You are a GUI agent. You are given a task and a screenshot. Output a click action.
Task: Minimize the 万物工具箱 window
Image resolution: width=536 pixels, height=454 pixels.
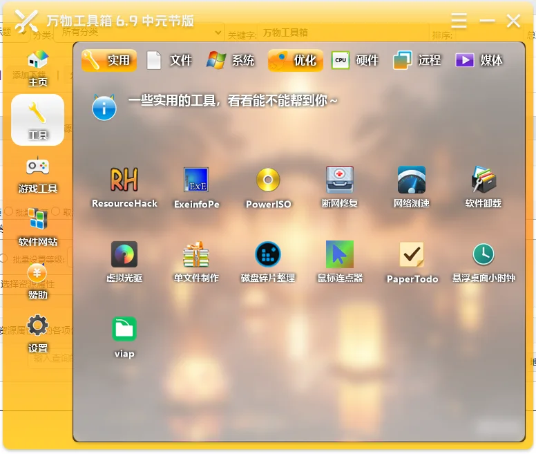(487, 21)
